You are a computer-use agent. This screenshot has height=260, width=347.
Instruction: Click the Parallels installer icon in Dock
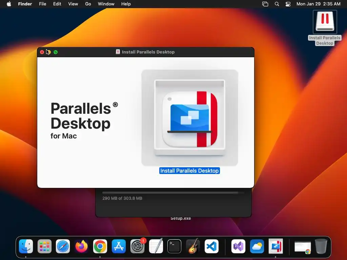[275, 246]
